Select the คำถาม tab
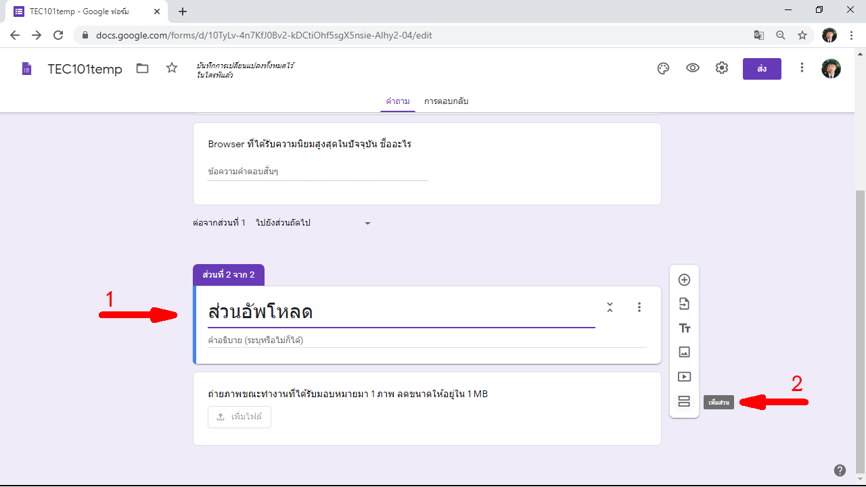Image resolution: width=866 pixels, height=487 pixels. [398, 101]
